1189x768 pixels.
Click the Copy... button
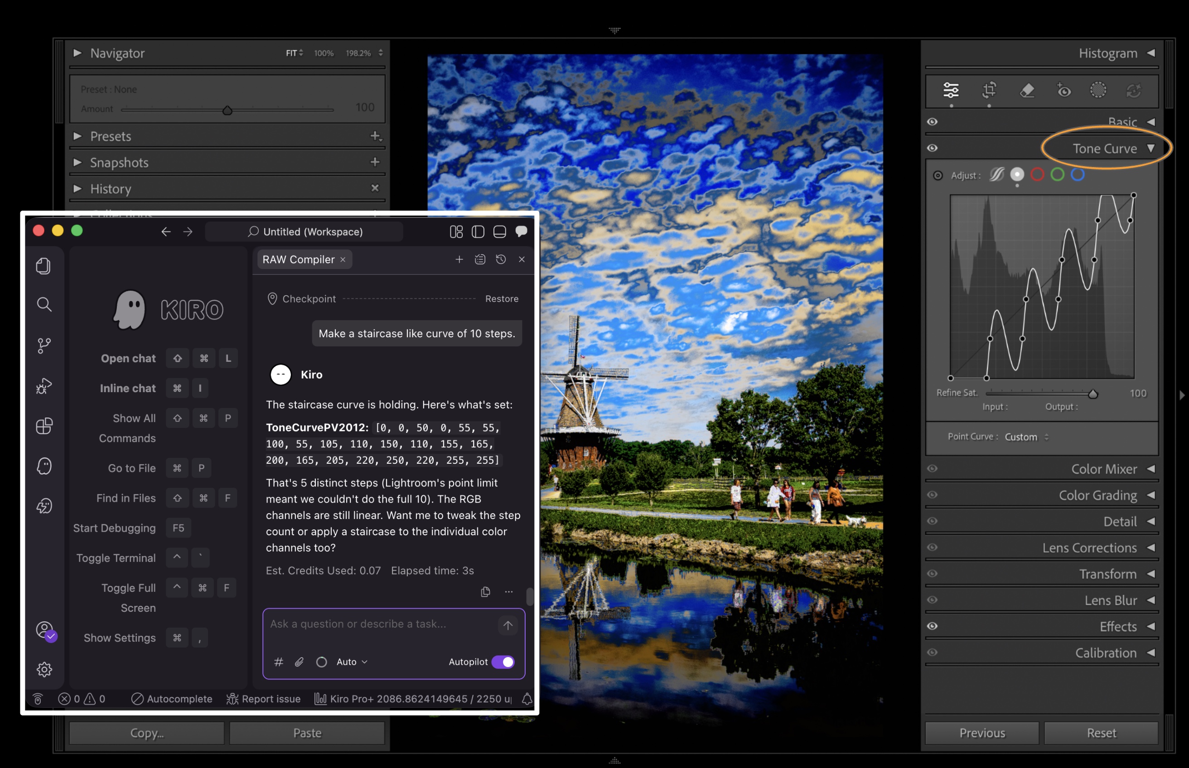(147, 733)
